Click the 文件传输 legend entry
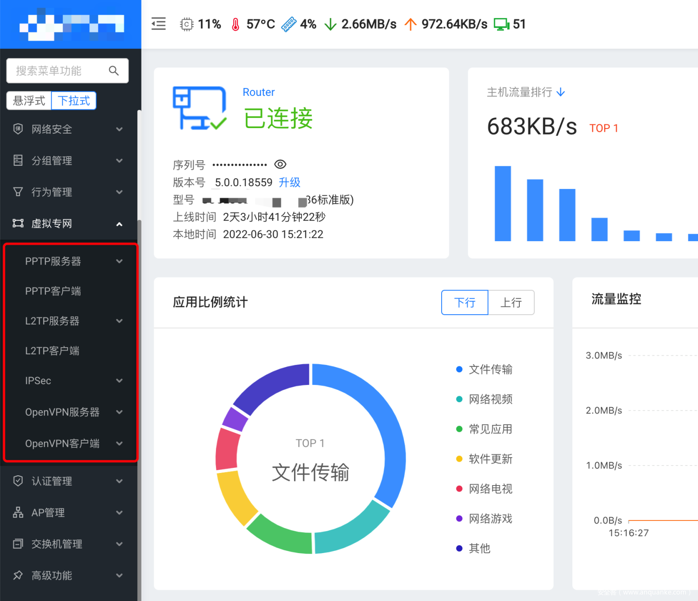698x601 pixels. coord(484,369)
